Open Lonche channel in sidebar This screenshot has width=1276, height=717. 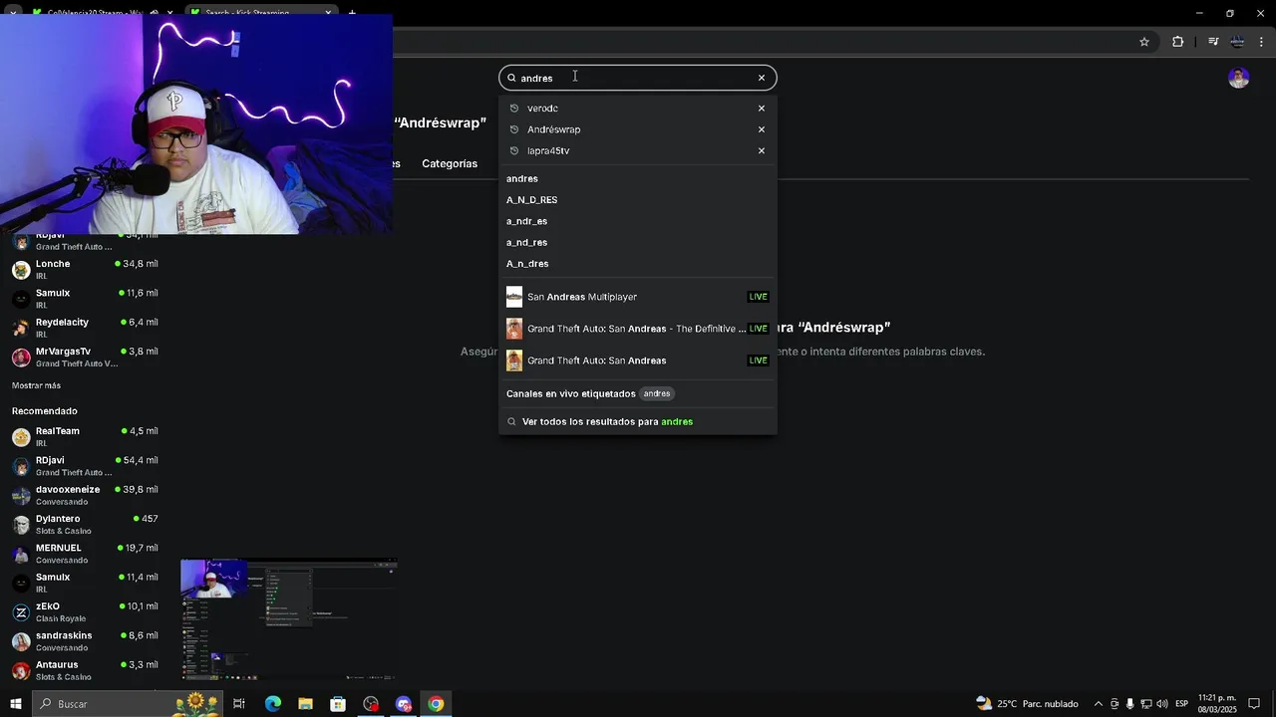[85, 270]
